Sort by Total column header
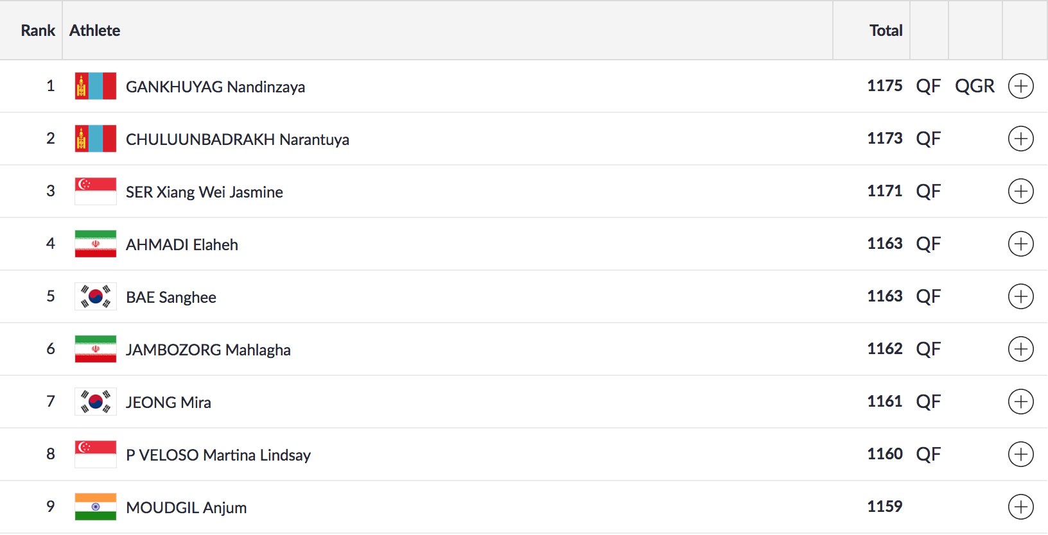Image resolution: width=1048 pixels, height=535 pixels. (886, 30)
